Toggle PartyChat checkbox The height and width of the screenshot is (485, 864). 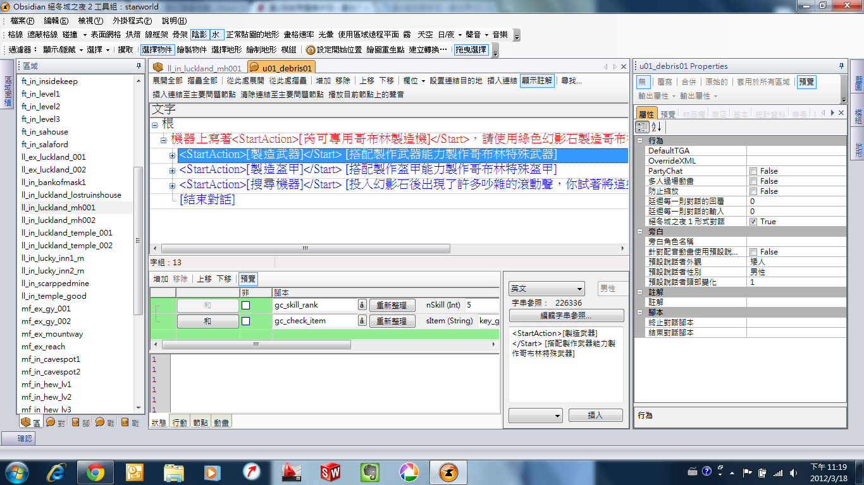pyautogui.click(x=753, y=171)
